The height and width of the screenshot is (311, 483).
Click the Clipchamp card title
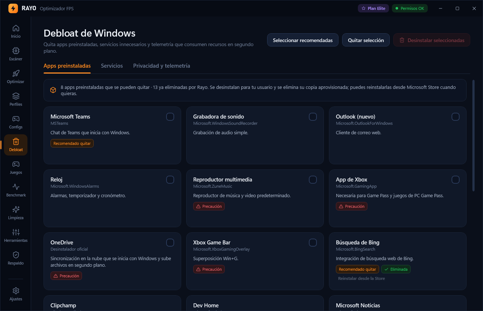(63, 306)
